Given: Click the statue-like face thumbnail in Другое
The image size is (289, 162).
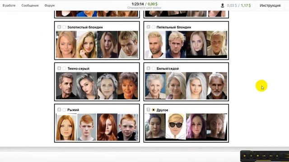Looking at the screenshot, I should (217, 126).
